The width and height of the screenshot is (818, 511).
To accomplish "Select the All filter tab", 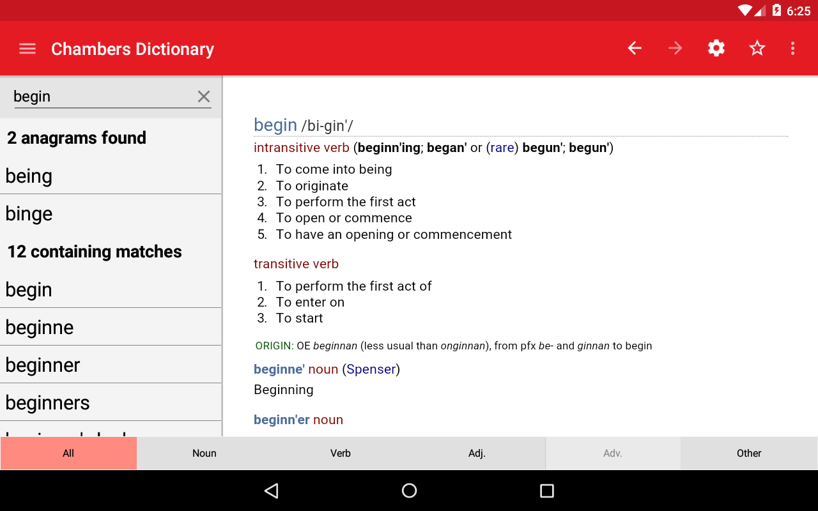I will (x=68, y=454).
